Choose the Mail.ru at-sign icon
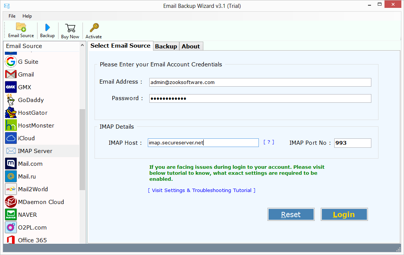Image resolution: width=404 pixels, height=255 pixels. [11, 177]
